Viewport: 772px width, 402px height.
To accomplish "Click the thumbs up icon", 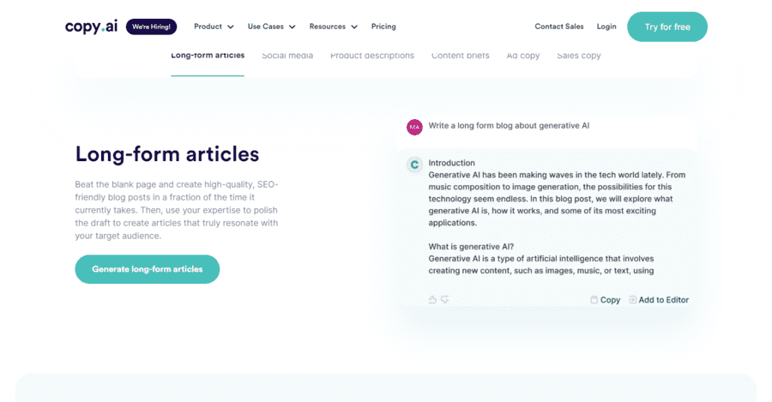I will point(432,300).
